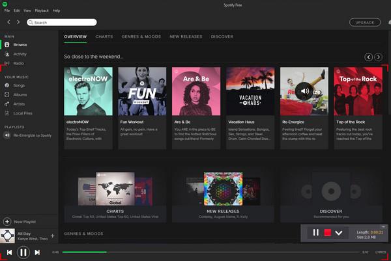Open the File menu
This screenshot has height=261, width=391.
click(7, 10)
